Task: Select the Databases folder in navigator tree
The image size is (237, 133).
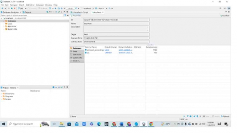Action: tap(12, 21)
